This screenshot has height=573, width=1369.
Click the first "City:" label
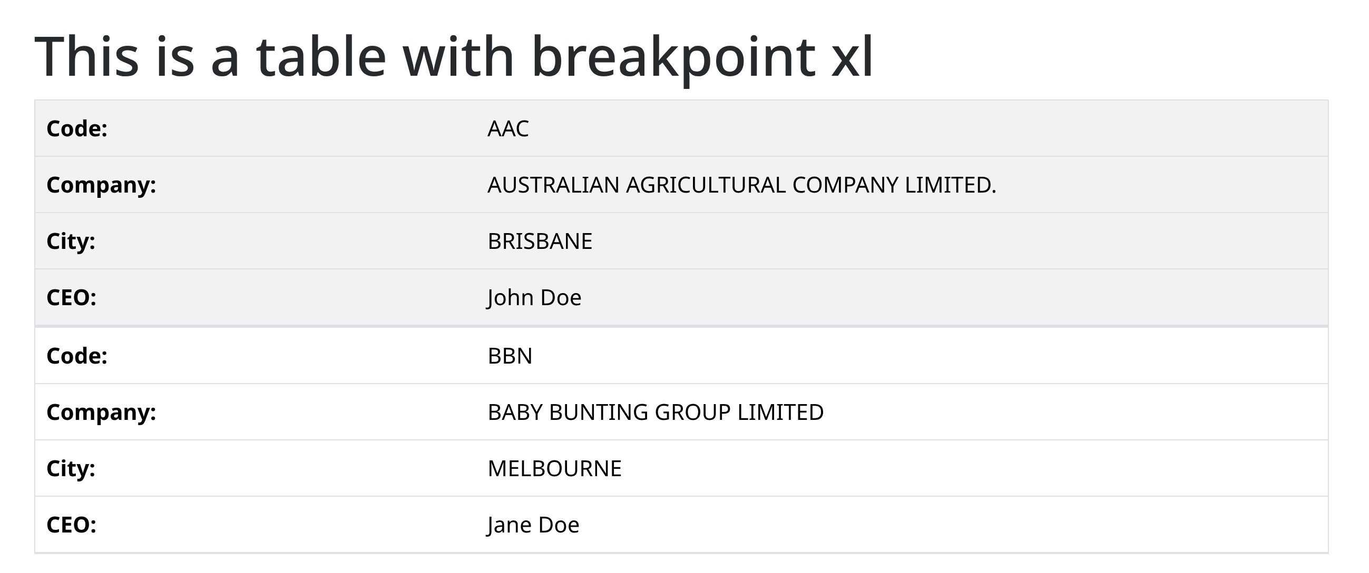coord(71,241)
